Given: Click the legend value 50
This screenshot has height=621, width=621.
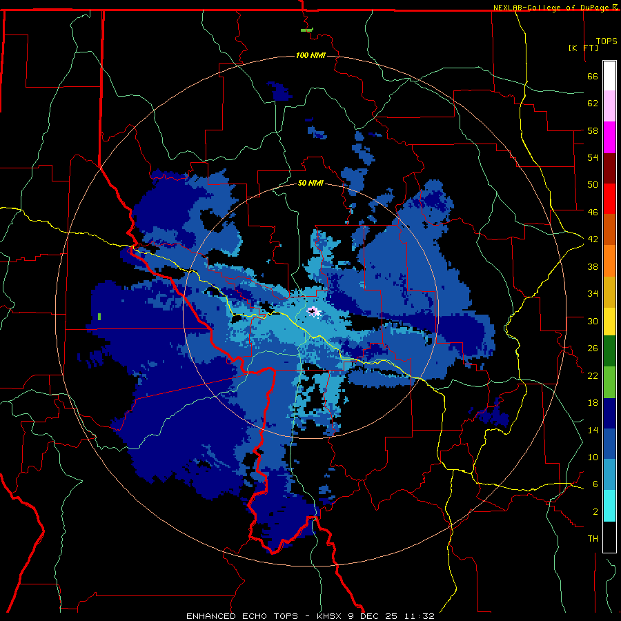Looking at the screenshot, I should click(x=593, y=184).
